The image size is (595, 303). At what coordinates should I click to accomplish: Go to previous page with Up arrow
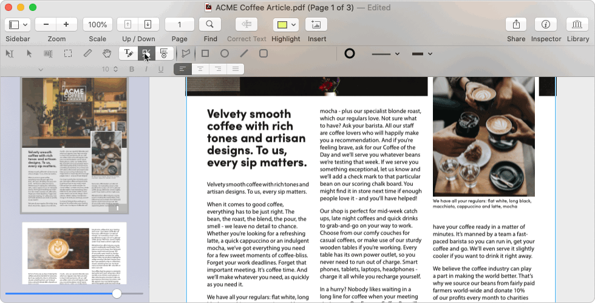pos(127,25)
